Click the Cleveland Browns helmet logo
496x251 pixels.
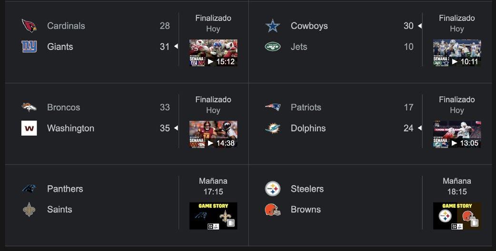tap(273, 210)
